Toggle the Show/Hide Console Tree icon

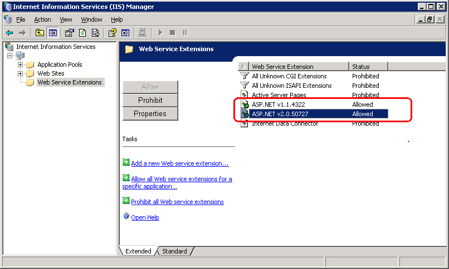pos(53,33)
